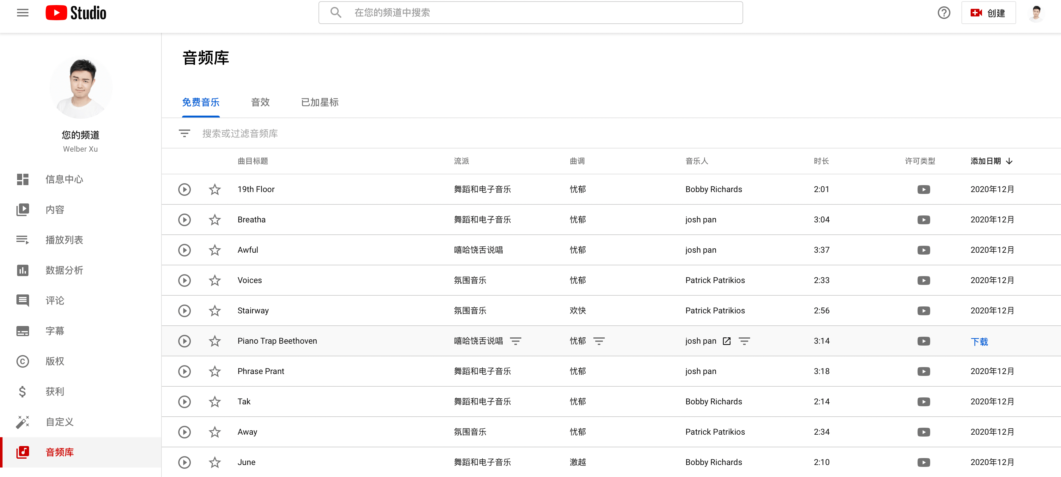Screen dimensions: 1061x477
Task: Star the Awful track
Action: (215, 250)
